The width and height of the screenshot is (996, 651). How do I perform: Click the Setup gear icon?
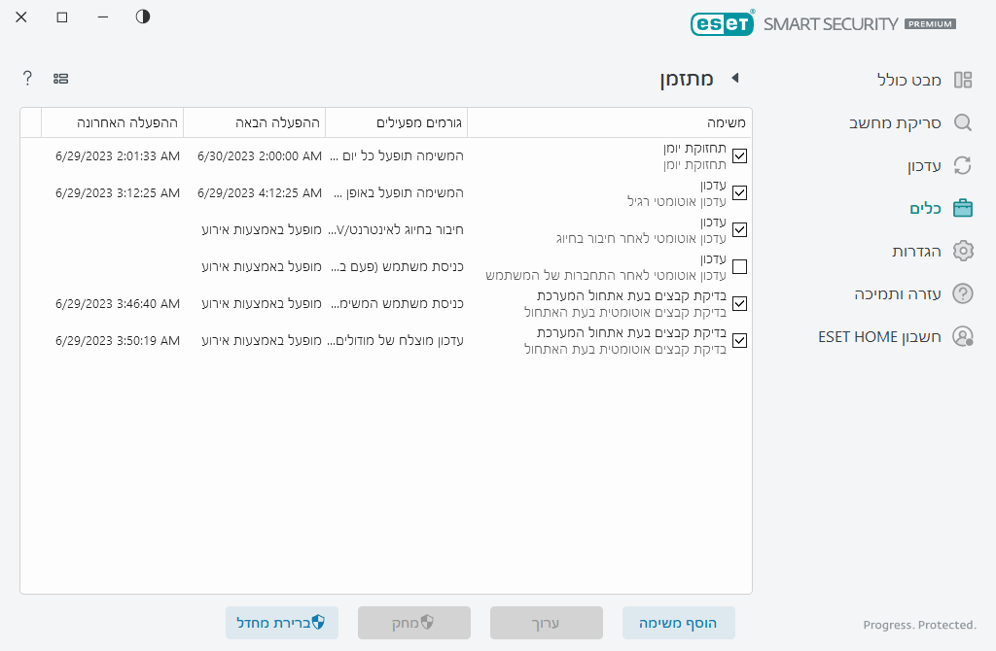tap(963, 251)
